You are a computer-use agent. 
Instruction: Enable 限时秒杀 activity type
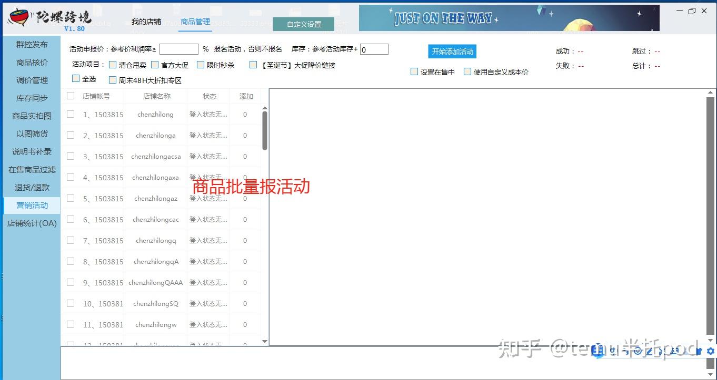click(x=201, y=64)
